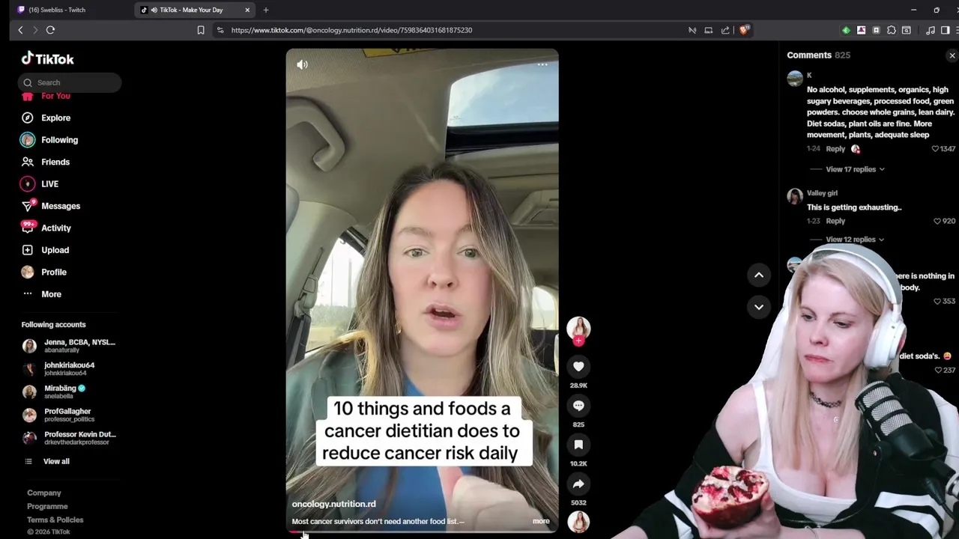Expand 'View 12 replies' under Valley girl's comment

[x=855, y=240]
